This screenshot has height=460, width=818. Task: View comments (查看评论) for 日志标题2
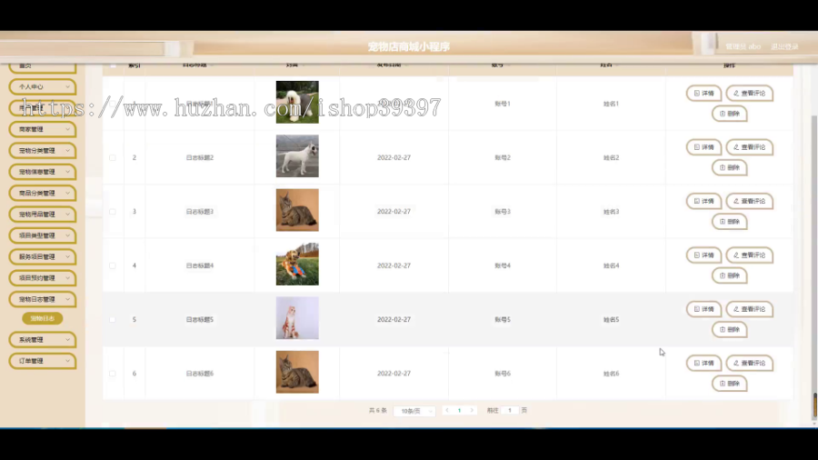749,147
